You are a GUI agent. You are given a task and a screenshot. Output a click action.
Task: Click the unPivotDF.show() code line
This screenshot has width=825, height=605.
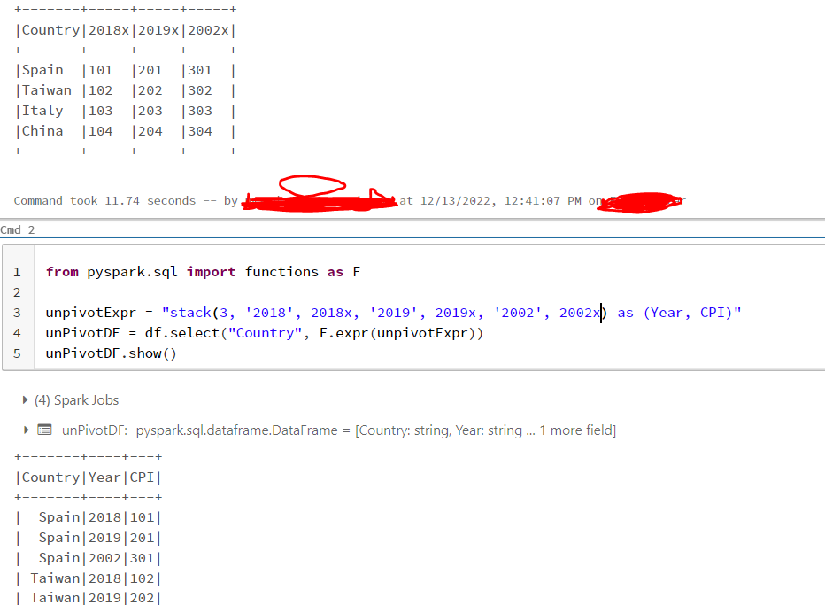pyautogui.click(x=112, y=353)
